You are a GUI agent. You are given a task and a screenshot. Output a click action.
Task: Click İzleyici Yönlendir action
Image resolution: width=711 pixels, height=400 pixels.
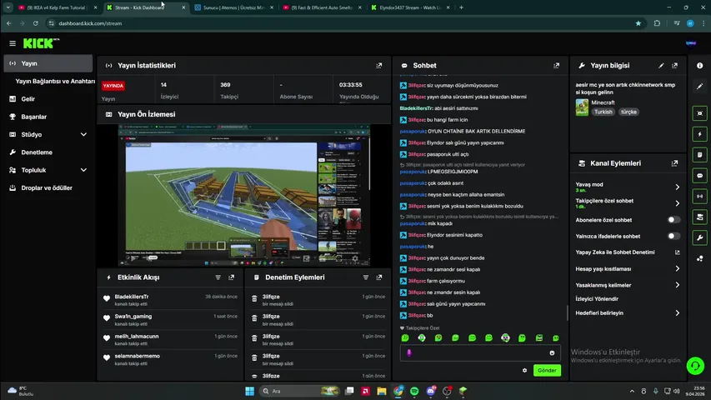[597, 299]
